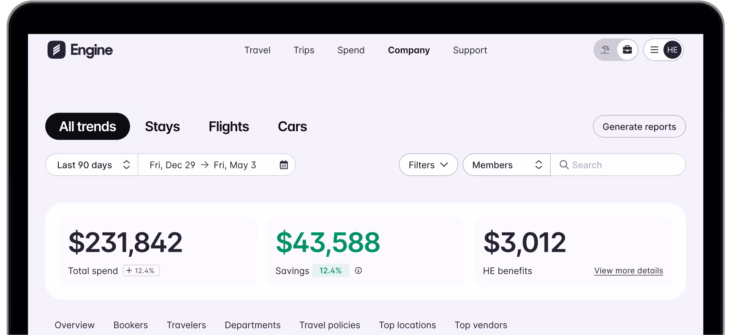Open the Company menu item
The height and width of the screenshot is (335, 730).
point(408,50)
